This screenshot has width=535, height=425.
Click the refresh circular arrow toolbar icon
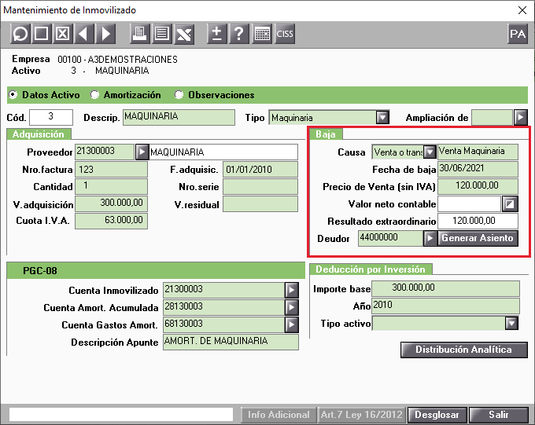click(x=20, y=34)
